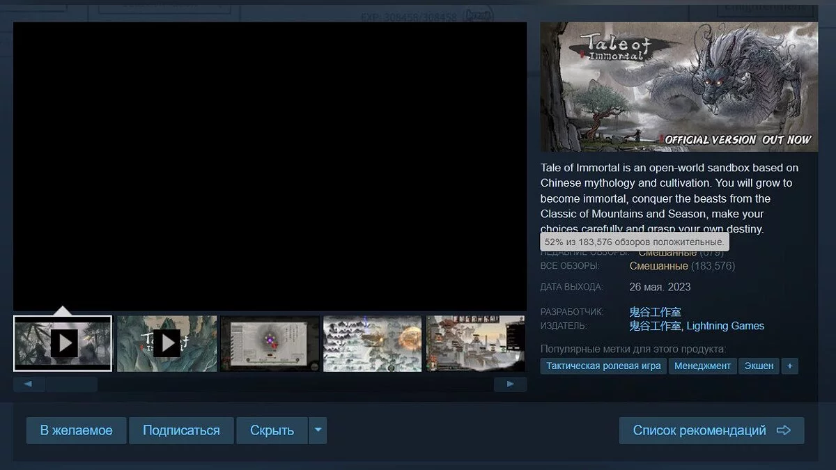
Task: Click the release date 26 мая. 2023
Action: (660, 287)
